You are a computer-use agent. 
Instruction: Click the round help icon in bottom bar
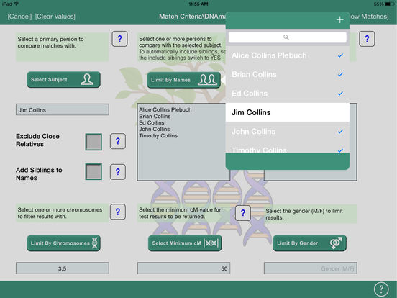coord(380,289)
